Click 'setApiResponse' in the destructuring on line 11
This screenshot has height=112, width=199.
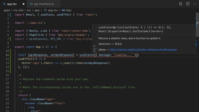coord(62,55)
